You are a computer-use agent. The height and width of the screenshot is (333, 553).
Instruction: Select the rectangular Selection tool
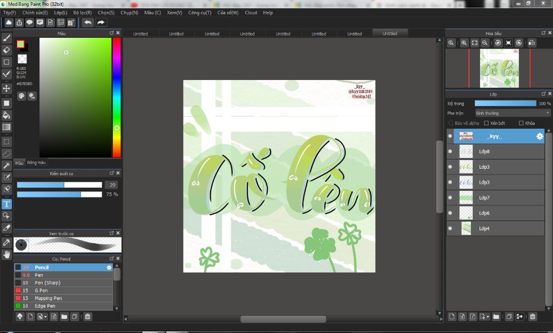(6, 142)
